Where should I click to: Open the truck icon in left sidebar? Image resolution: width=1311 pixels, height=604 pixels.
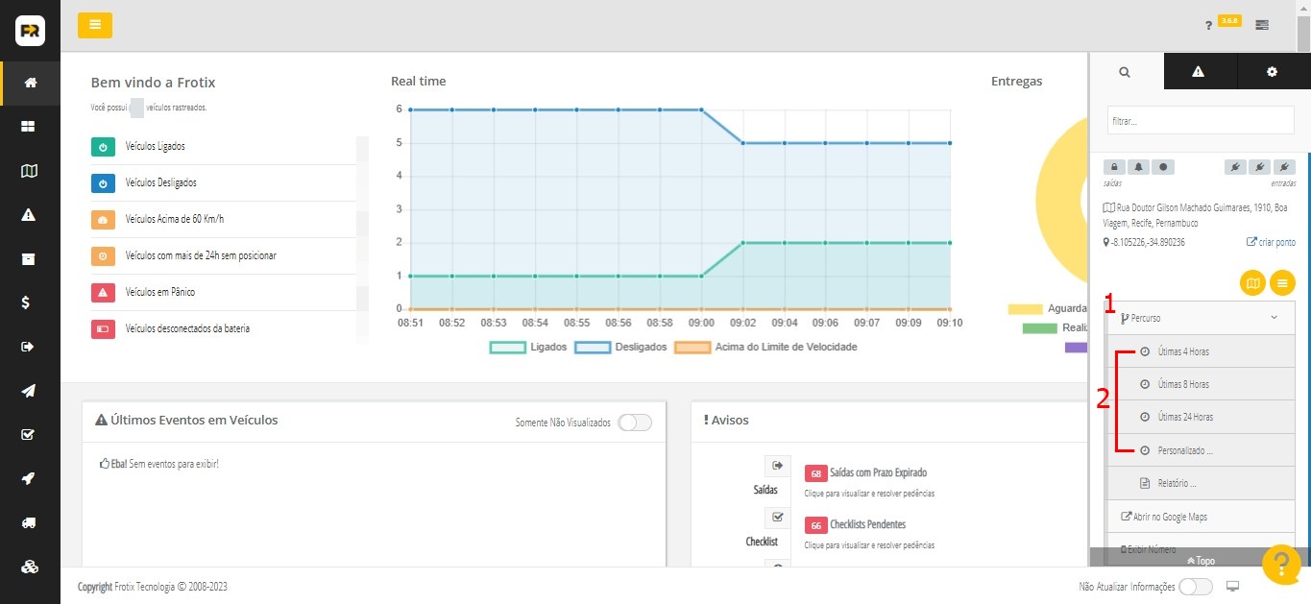[30, 522]
